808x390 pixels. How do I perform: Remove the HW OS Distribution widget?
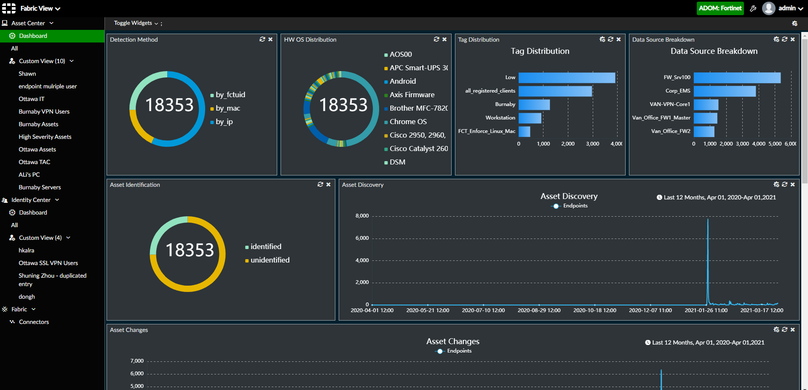click(x=444, y=39)
